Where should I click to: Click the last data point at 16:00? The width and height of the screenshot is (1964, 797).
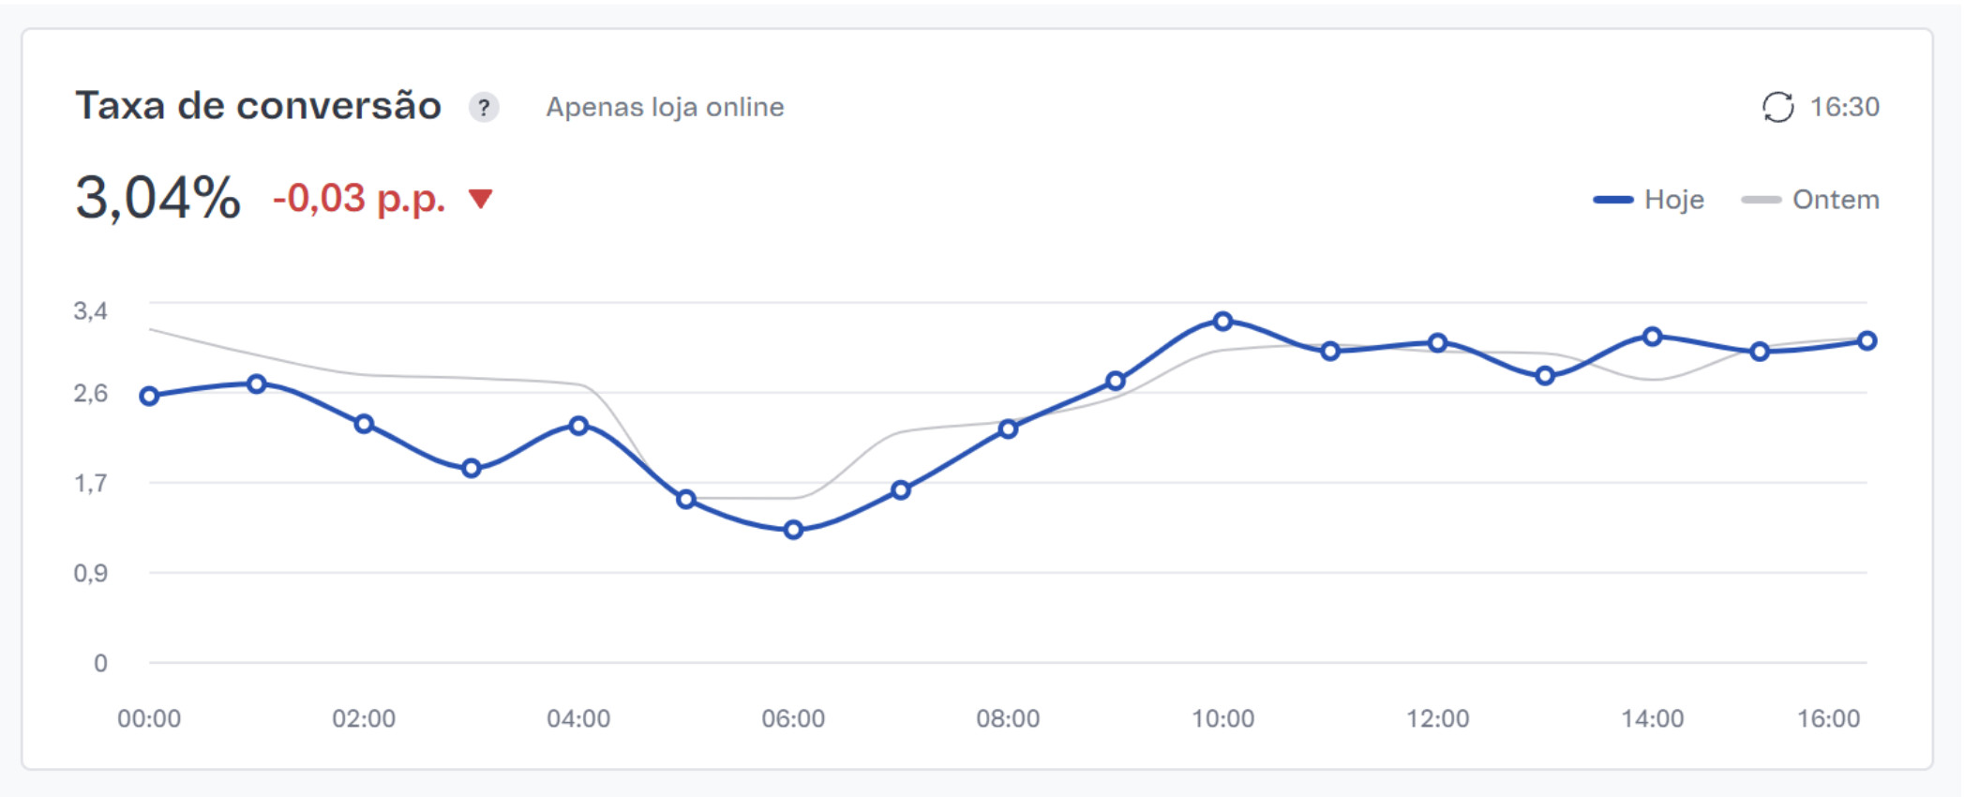1867,340
